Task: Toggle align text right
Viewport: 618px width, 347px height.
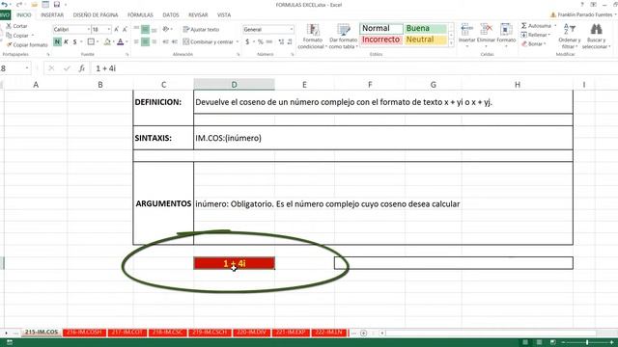Action: 154,41
